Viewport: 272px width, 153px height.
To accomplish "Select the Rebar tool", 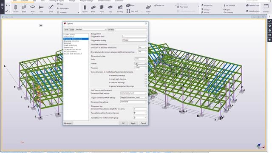I will coord(148,8).
